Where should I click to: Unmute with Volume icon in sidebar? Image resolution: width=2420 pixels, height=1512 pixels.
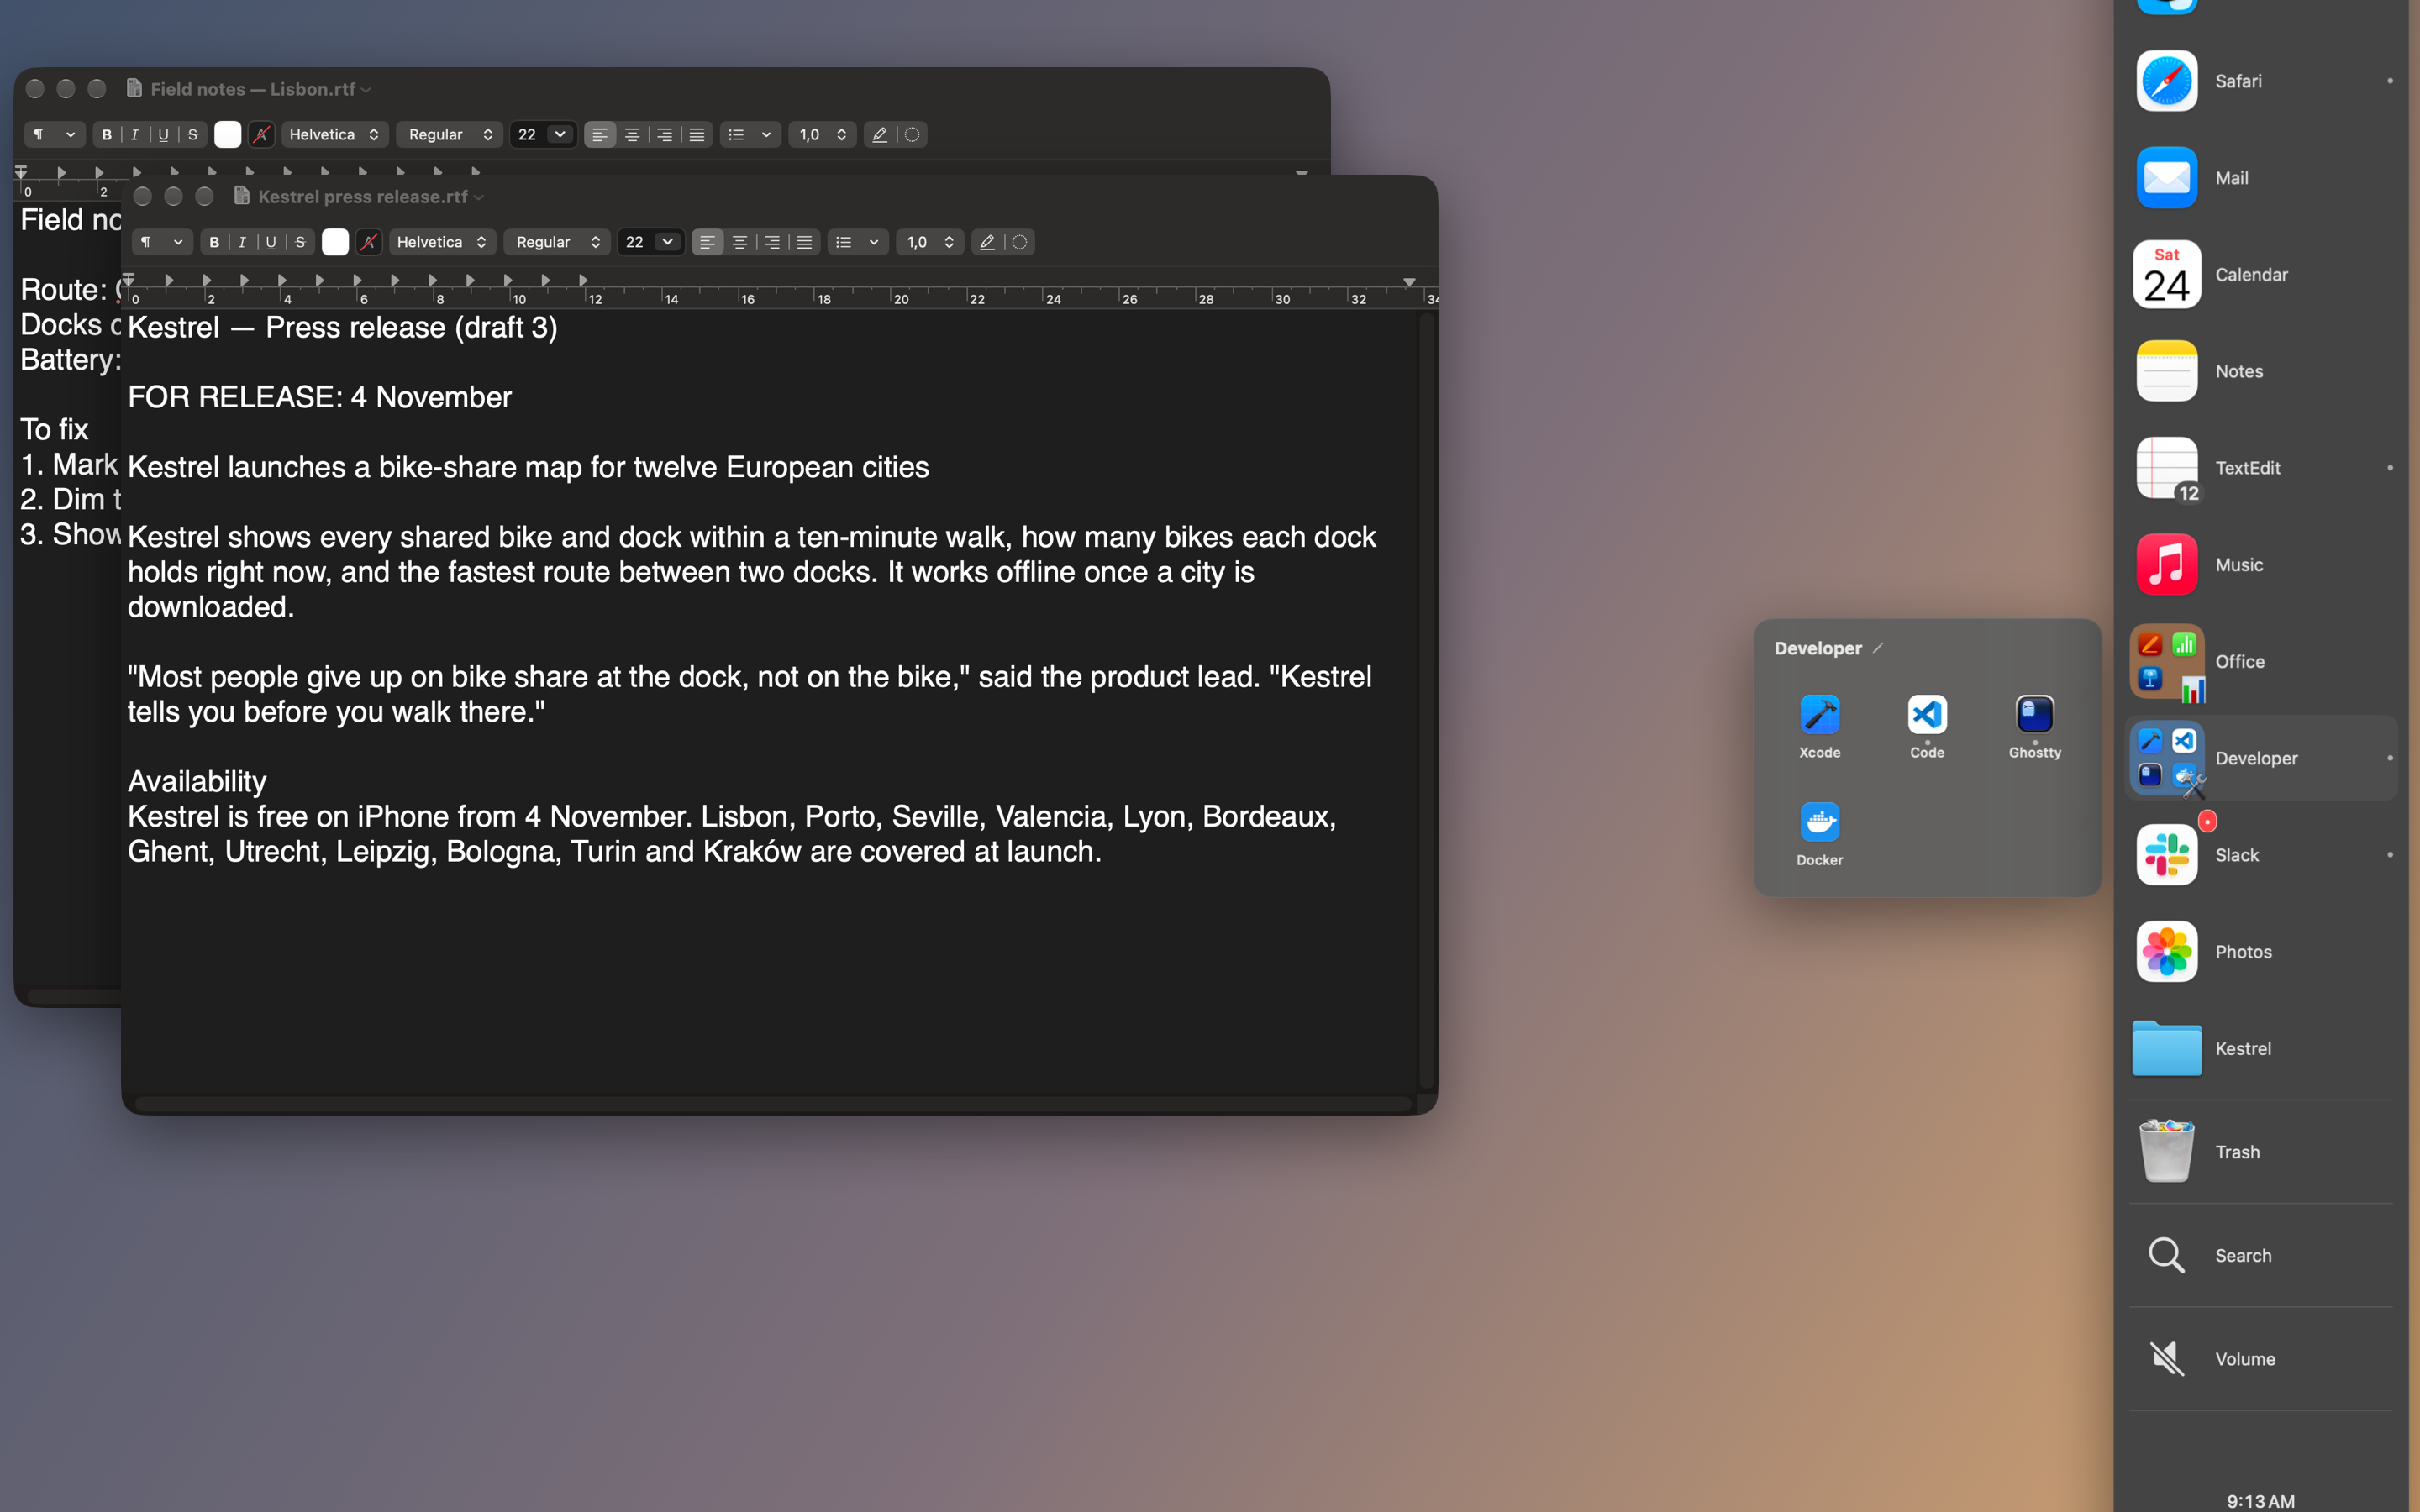click(2260, 1358)
